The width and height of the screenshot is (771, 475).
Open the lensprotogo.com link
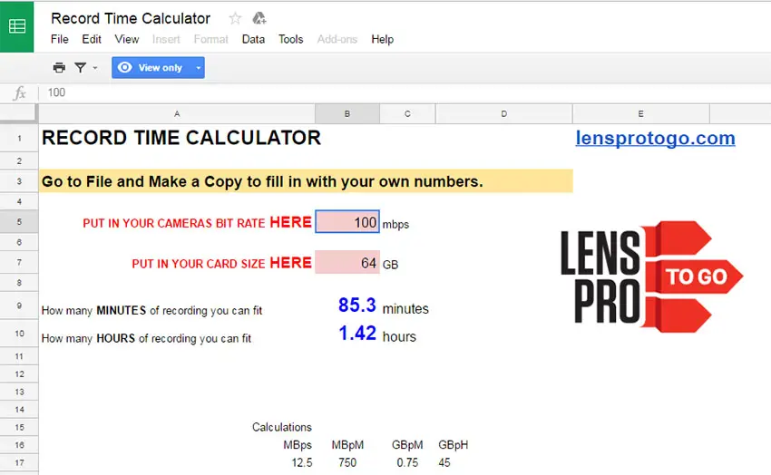pyautogui.click(x=656, y=138)
